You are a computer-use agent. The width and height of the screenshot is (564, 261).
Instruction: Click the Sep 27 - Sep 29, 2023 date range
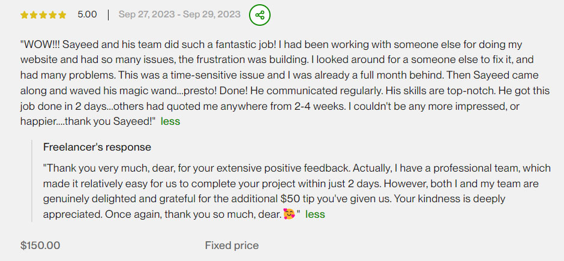tap(179, 14)
